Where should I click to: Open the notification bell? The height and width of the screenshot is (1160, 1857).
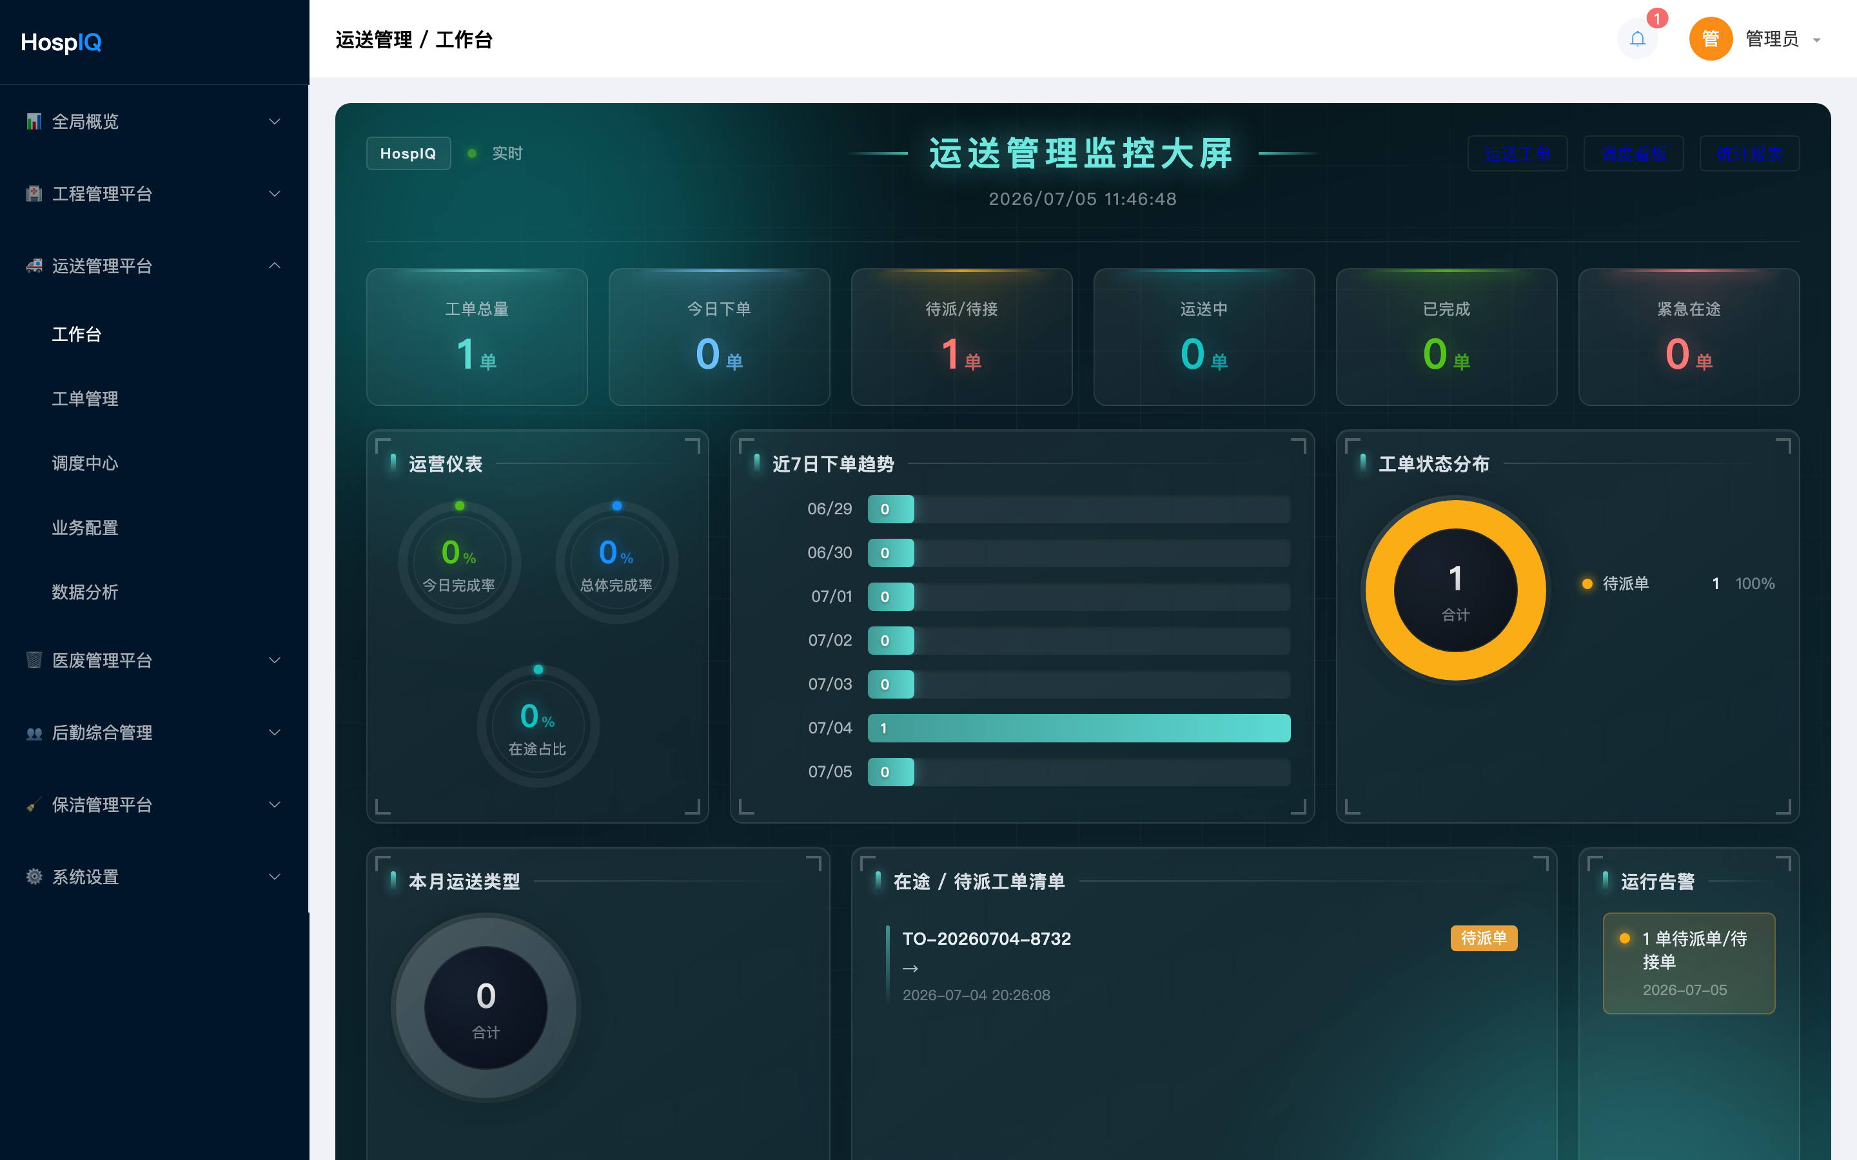coord(1638,39)
